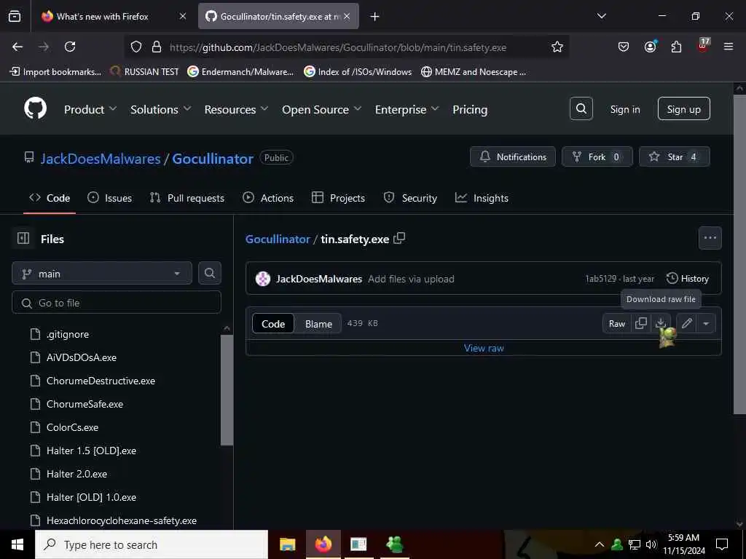Fork the repository button

(597, 156)
